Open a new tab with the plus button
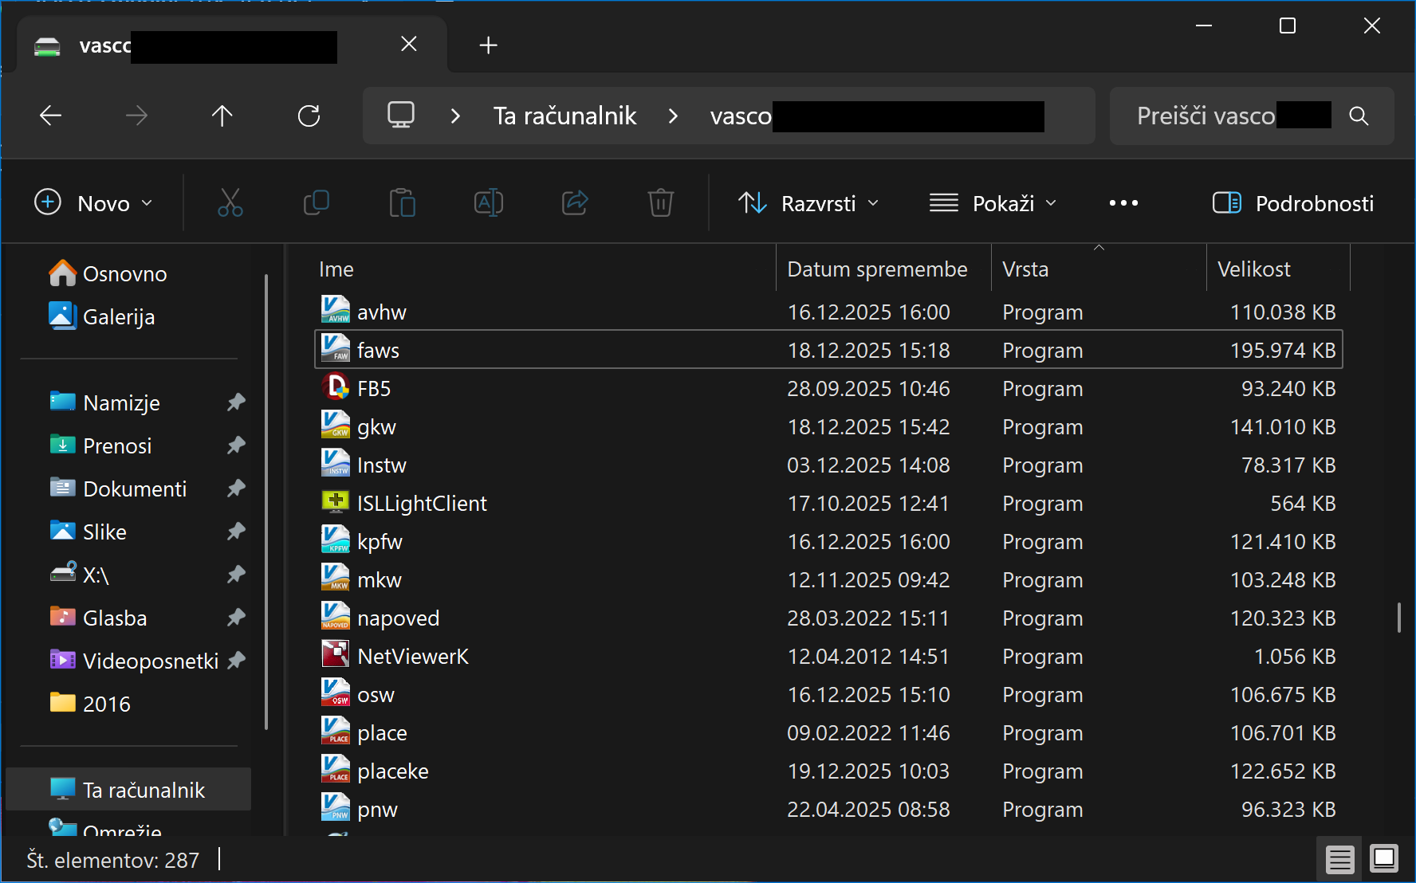Screen dimensions: 1416x883 pos(488,45)
